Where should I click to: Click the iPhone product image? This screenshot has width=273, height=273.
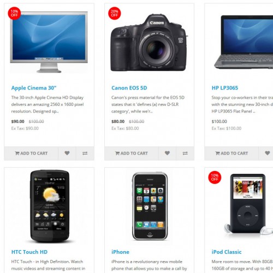click(150, 206)
